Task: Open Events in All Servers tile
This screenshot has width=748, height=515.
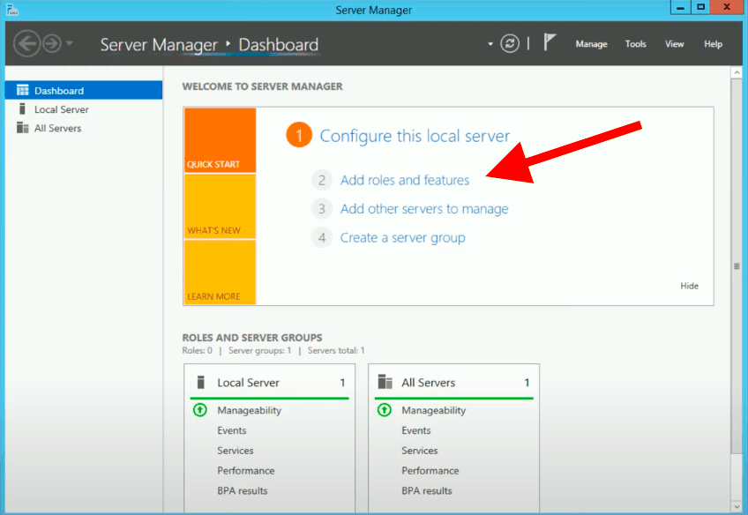Action: (416, 430)
